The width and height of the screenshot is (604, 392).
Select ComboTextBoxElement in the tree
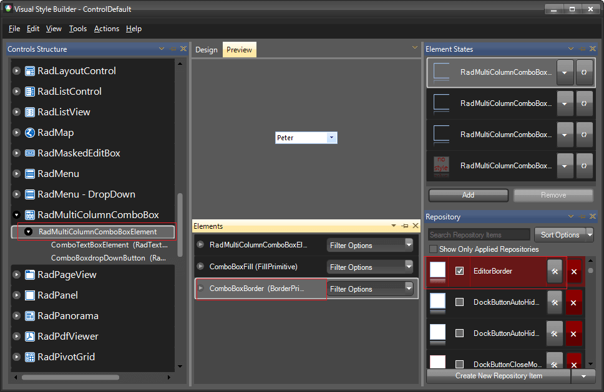[109, 245]
